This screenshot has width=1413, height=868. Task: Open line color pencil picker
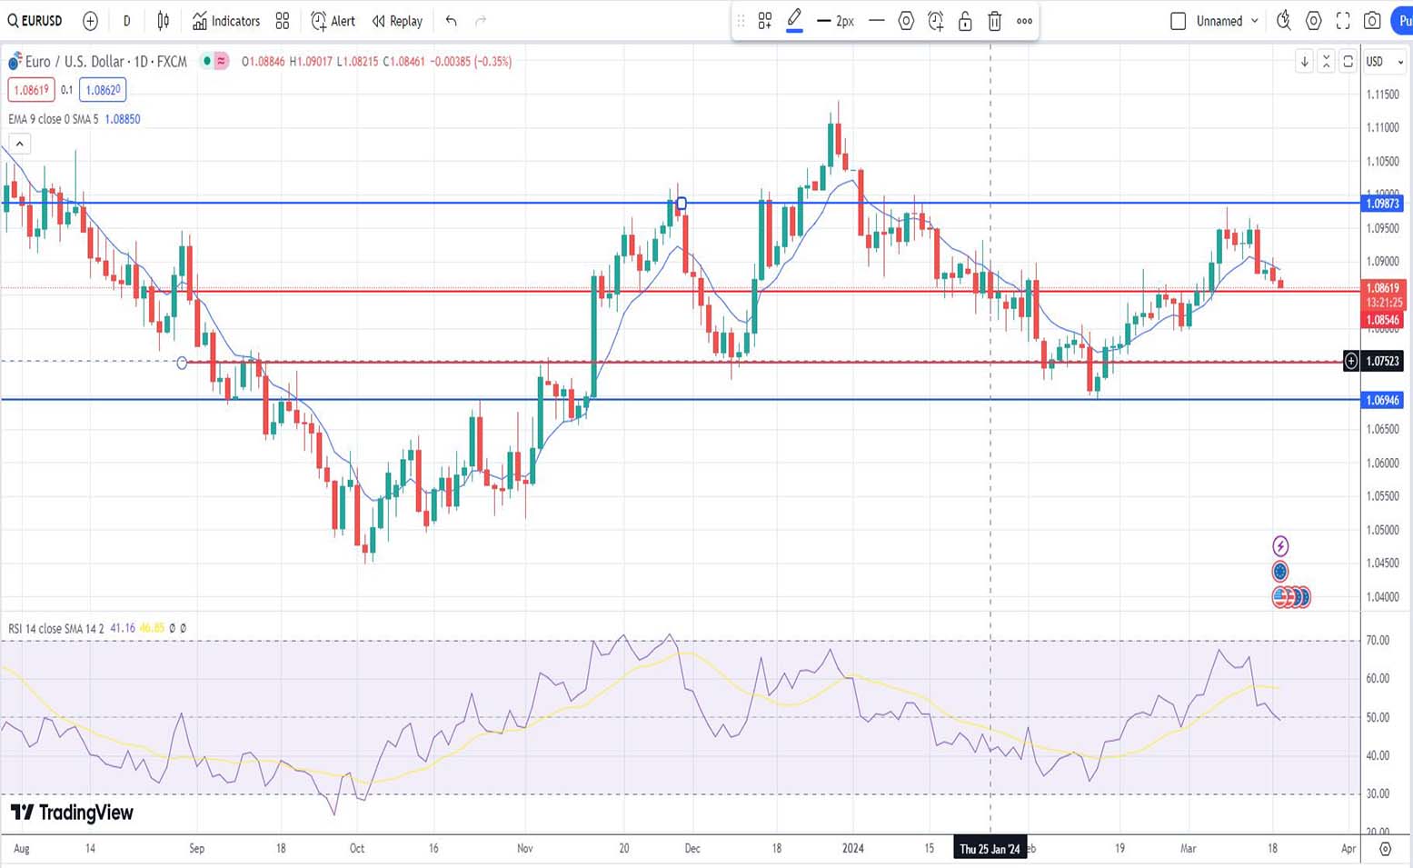794,20
